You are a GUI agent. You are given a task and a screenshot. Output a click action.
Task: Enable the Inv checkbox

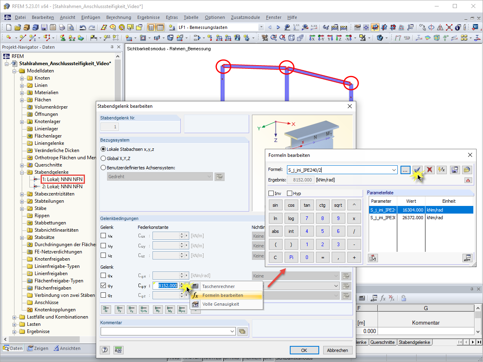click(271, 193)
